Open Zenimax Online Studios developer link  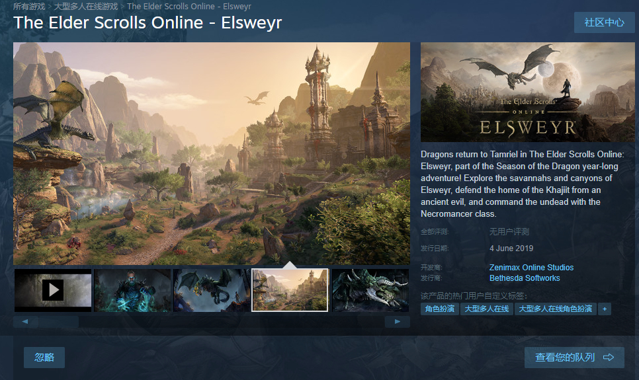(x=531, y=268)
